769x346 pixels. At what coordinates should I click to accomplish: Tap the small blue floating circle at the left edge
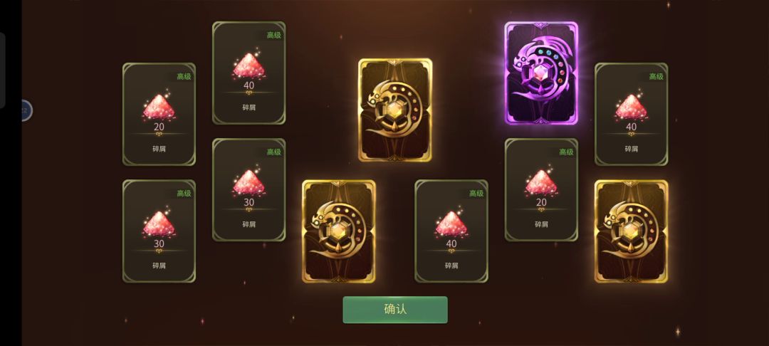pos(26,110)
